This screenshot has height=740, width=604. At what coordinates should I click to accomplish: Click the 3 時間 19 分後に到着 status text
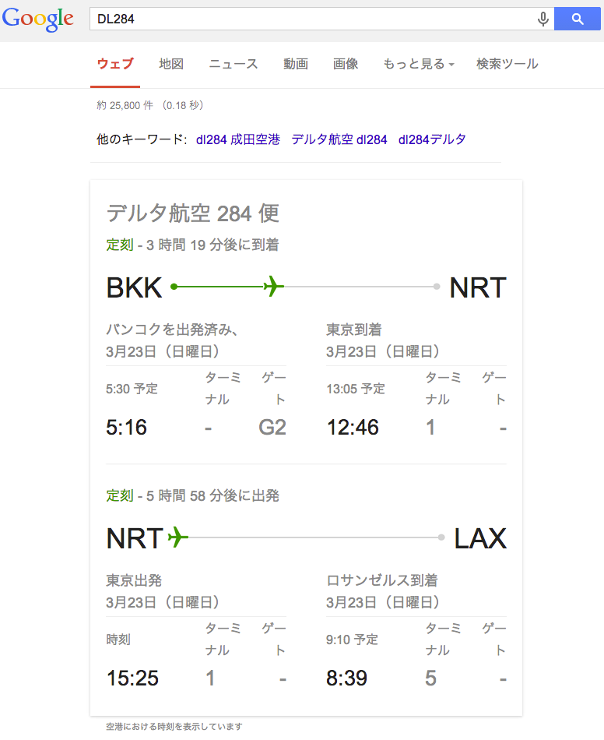click(x=212, y=245)
